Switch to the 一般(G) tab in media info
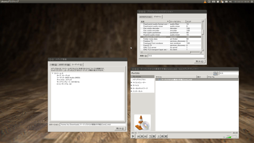 pyautogui.click(x=53, y=65)
